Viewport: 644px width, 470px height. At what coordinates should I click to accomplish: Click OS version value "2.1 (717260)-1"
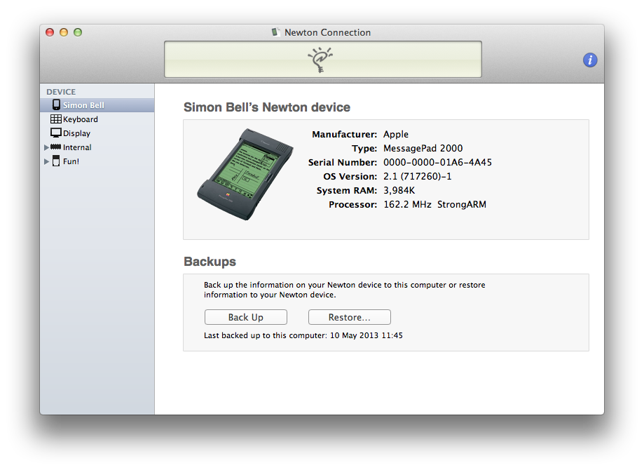click(417, 176)
